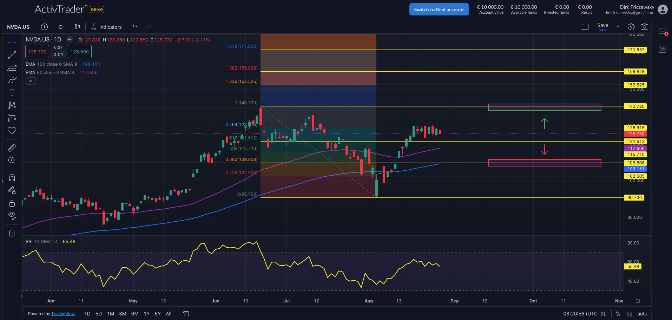This screenshot has width=672, height=320.
Task: Select the text annotation tool
Action: (x=12, y=93)
